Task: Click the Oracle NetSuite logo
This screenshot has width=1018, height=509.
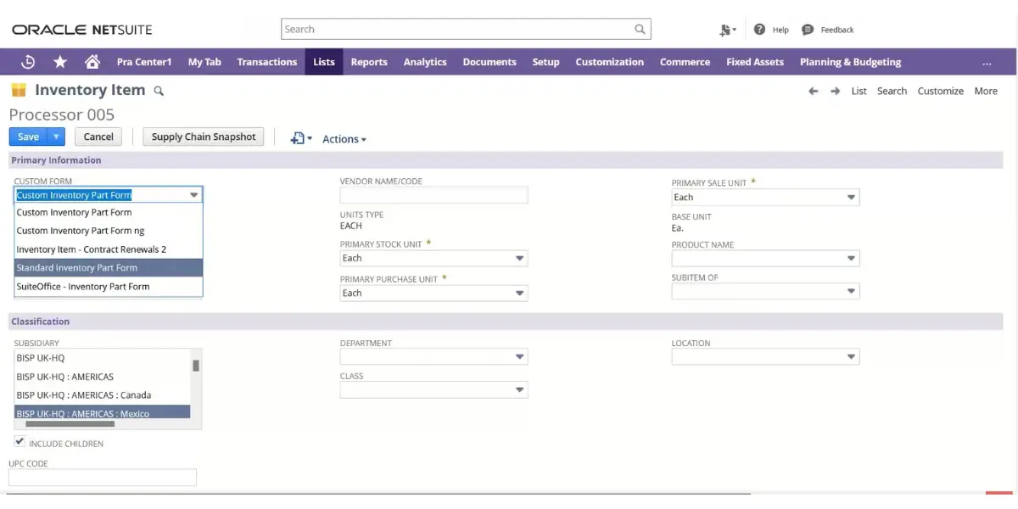Action: [82, 30]
